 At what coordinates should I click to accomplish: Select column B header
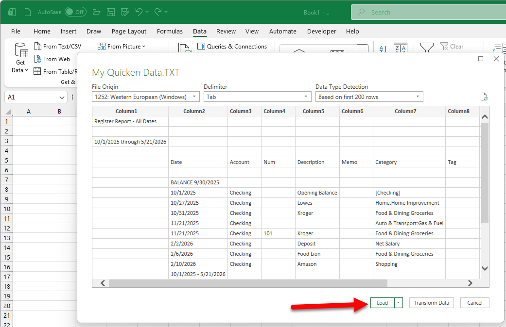pyautogui.click(x=59, y=112)
